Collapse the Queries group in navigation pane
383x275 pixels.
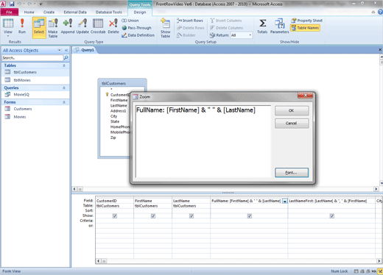click(64, 88)
